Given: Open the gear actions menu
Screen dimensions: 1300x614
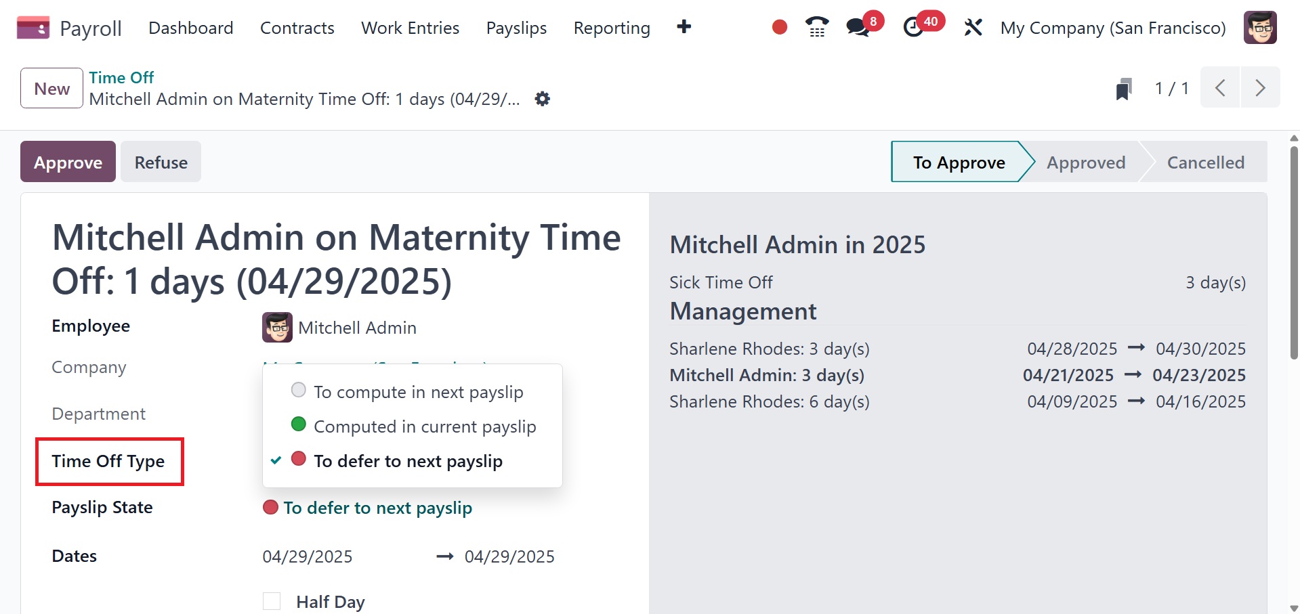Looking at the screenshot, I should click(x=542, y=99).
